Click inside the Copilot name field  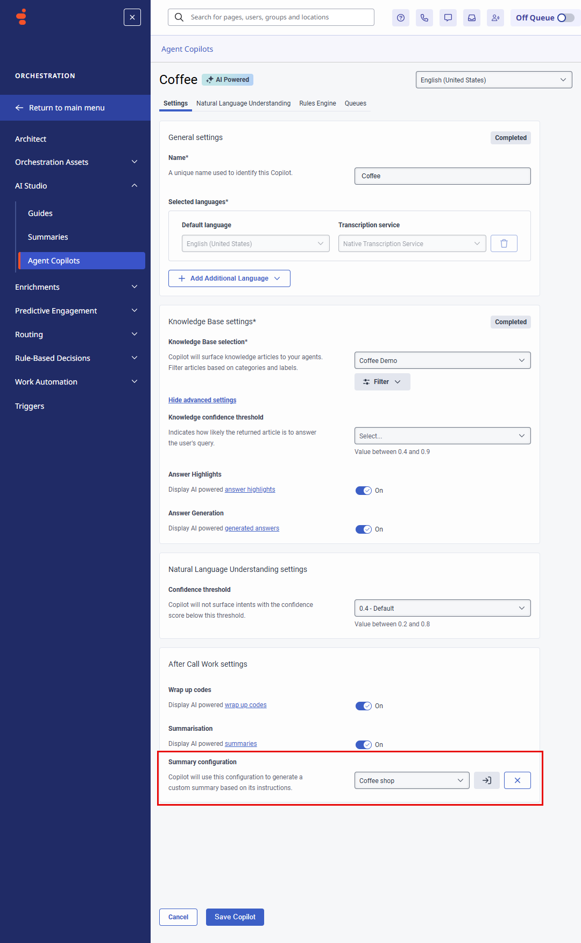pos(442,176)
